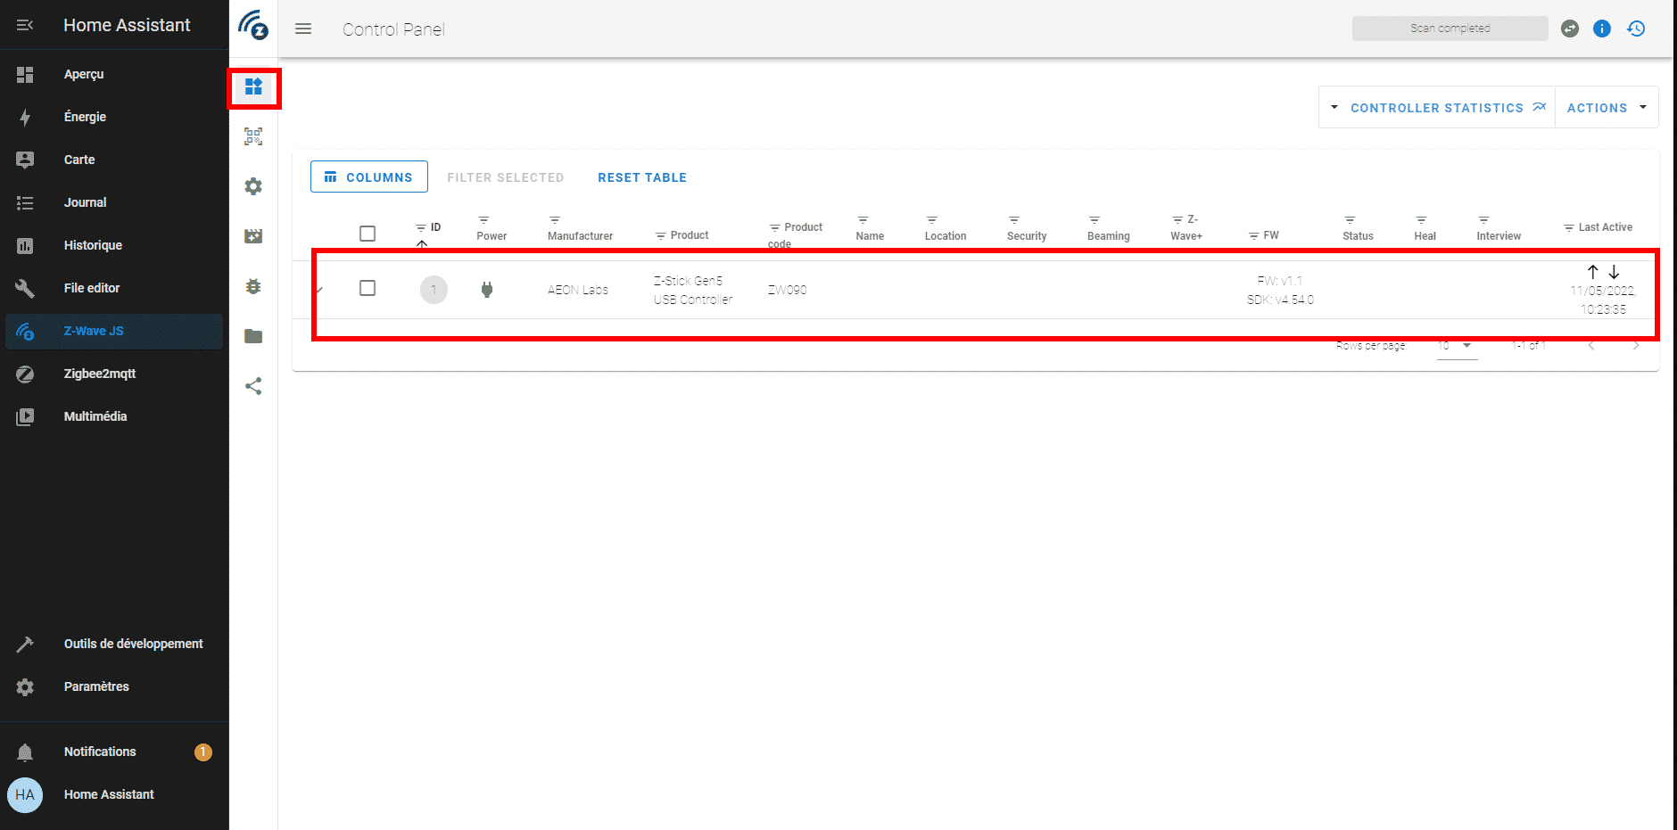1677x830 pixels.
Task: Click the Scan completed status bar
Action: click(1450, 29)
